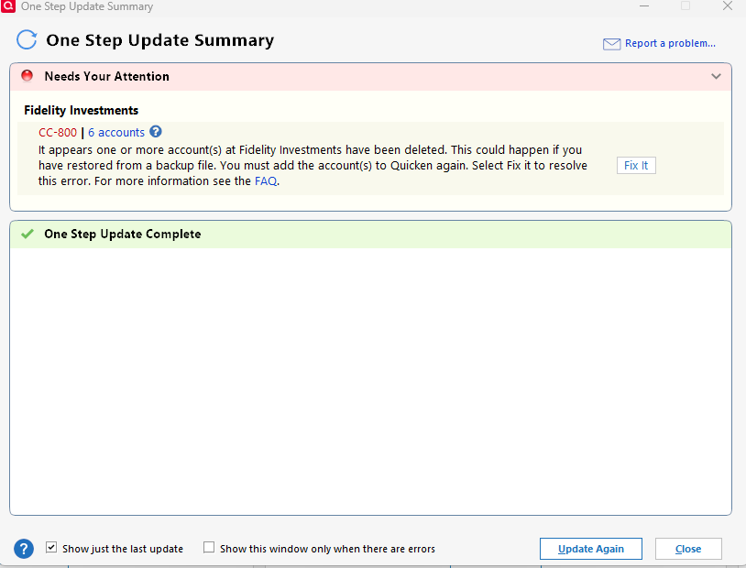Click the blue help button at the bottom
Viewport: 746px width, 568px height.
pyautogui.click(x=24, y=549)
